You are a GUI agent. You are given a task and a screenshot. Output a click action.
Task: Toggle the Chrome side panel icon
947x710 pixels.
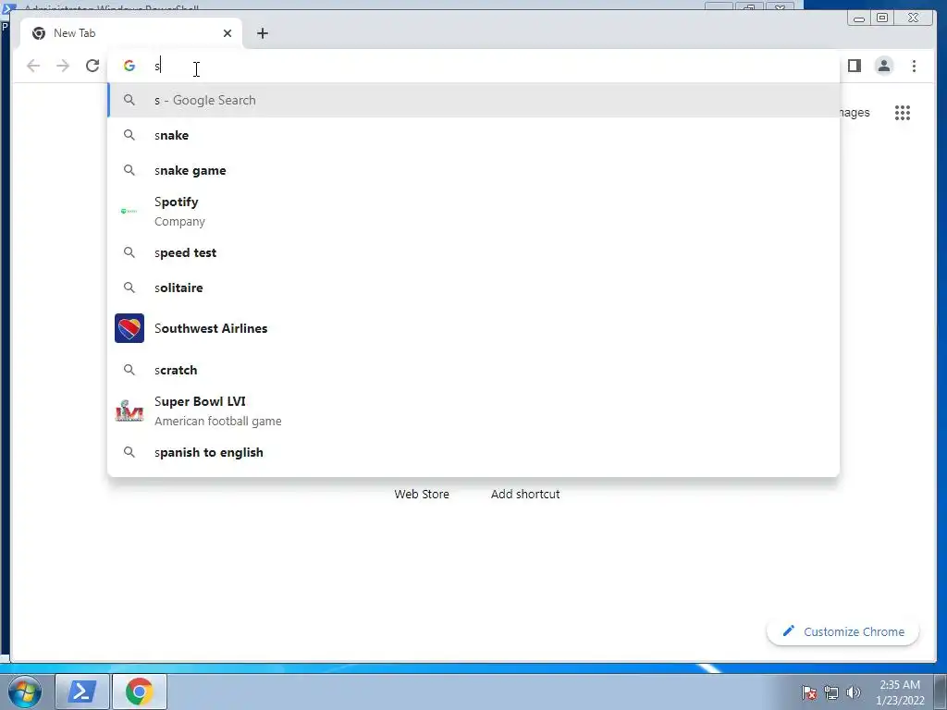click(854, 66)
